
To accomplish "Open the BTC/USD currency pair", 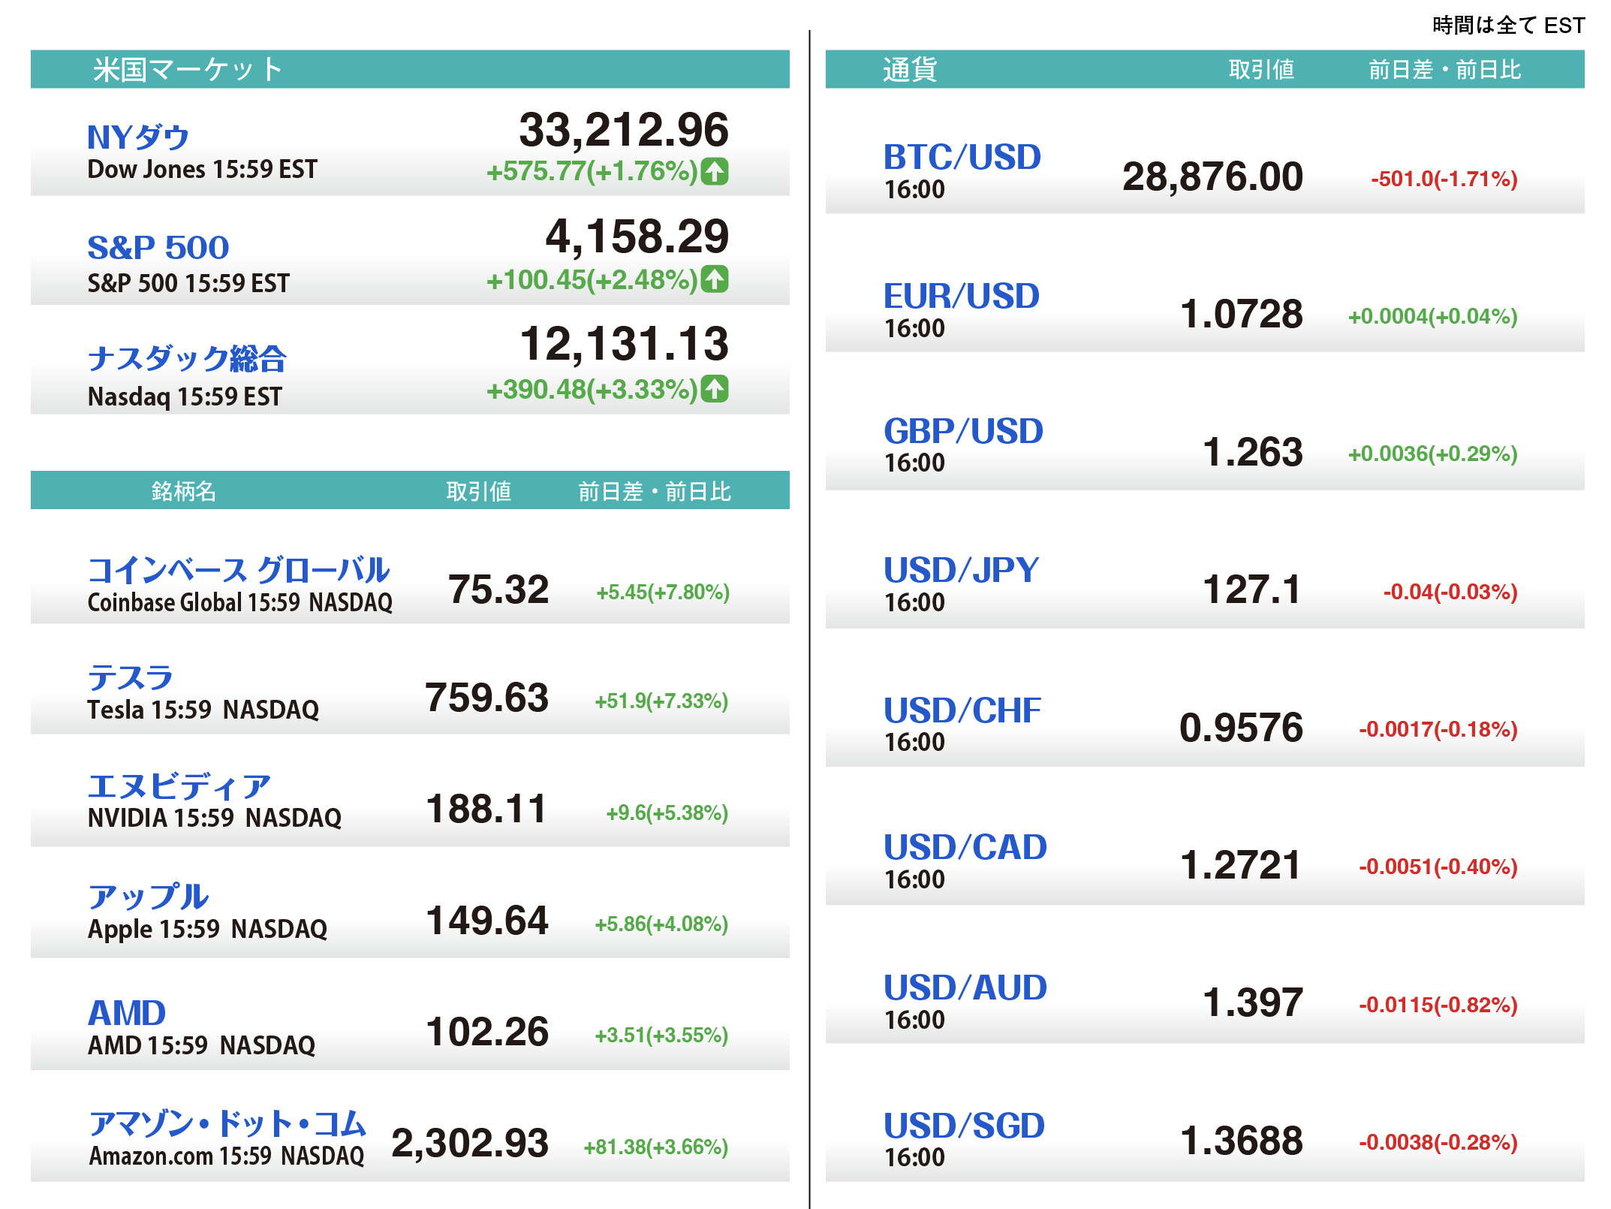I will pos(962,157).
